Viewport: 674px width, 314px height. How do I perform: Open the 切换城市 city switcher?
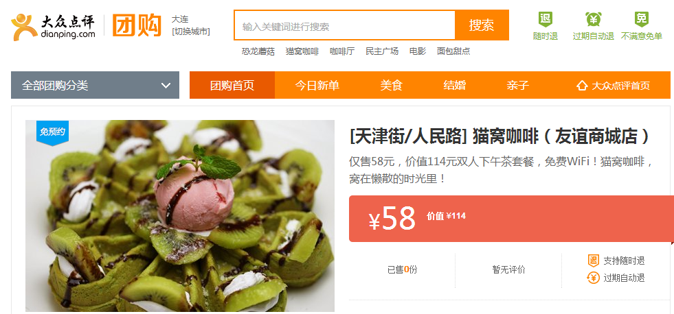click(191, 32)
